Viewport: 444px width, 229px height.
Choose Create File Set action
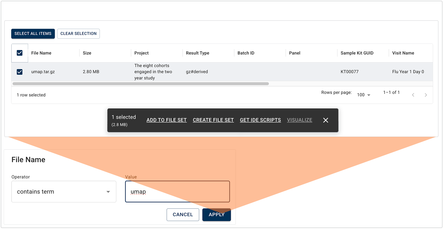(213, 120)
